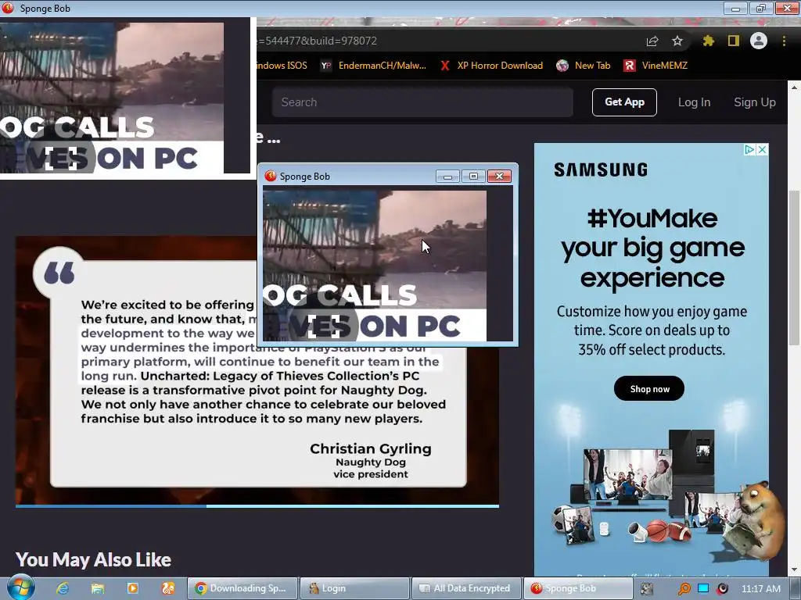Open Windows Media Player taskbar icon

(133, 588)
